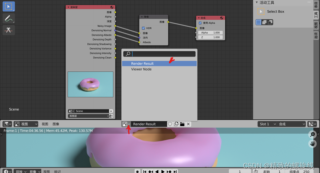This screenshot has height=173, width=320.
Task: Click the pan hand gizmo in image viewer
Action: tap(312, 144)
